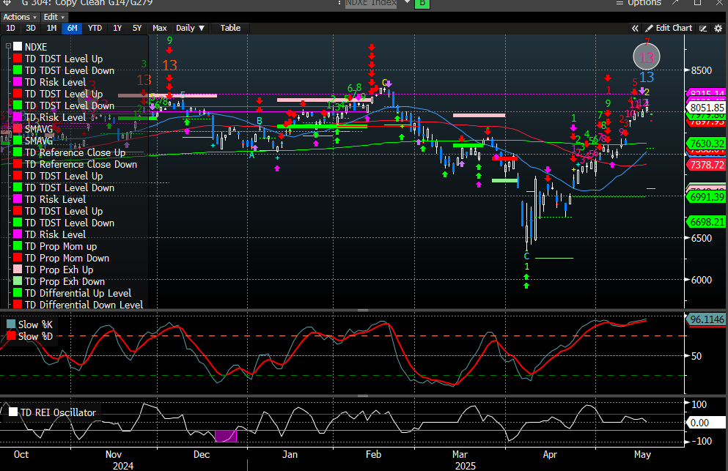Open the Edit dropdown menu
The width and height of the screenshot is (728, 471).
click(x=52, y=16)
